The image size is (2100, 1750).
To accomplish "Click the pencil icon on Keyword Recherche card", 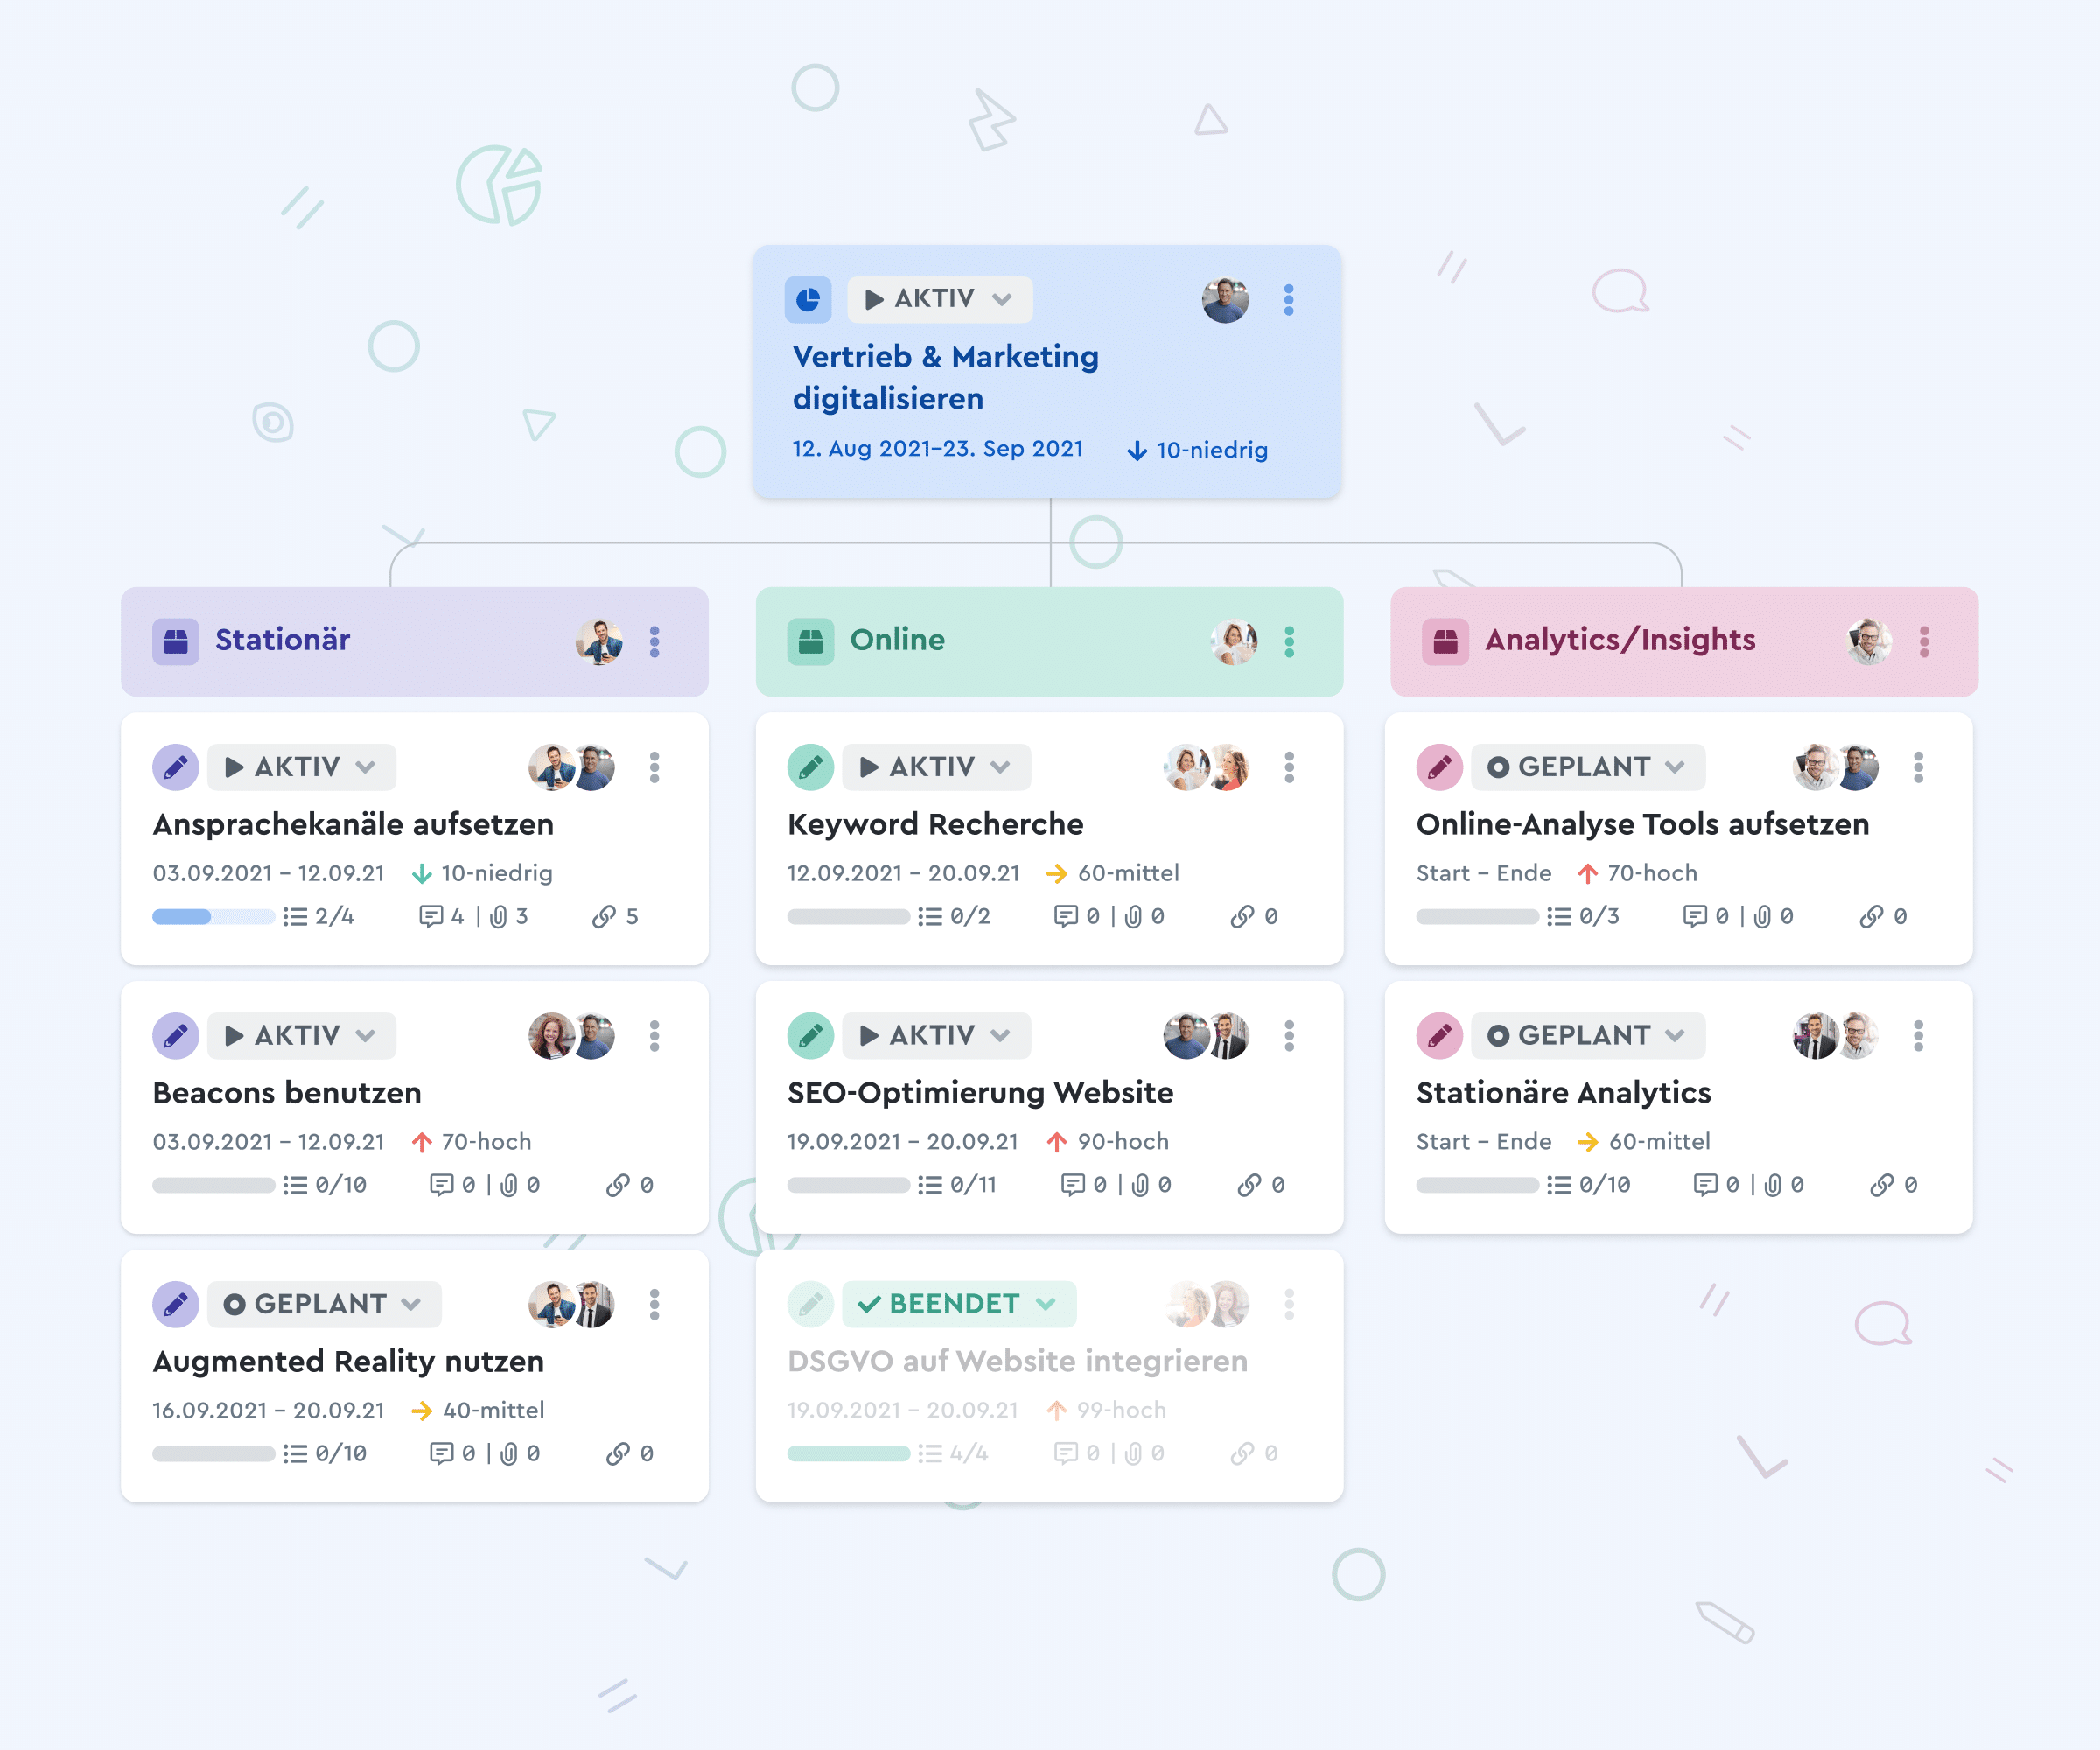I will pyautogui.click(x=810, y=767).
